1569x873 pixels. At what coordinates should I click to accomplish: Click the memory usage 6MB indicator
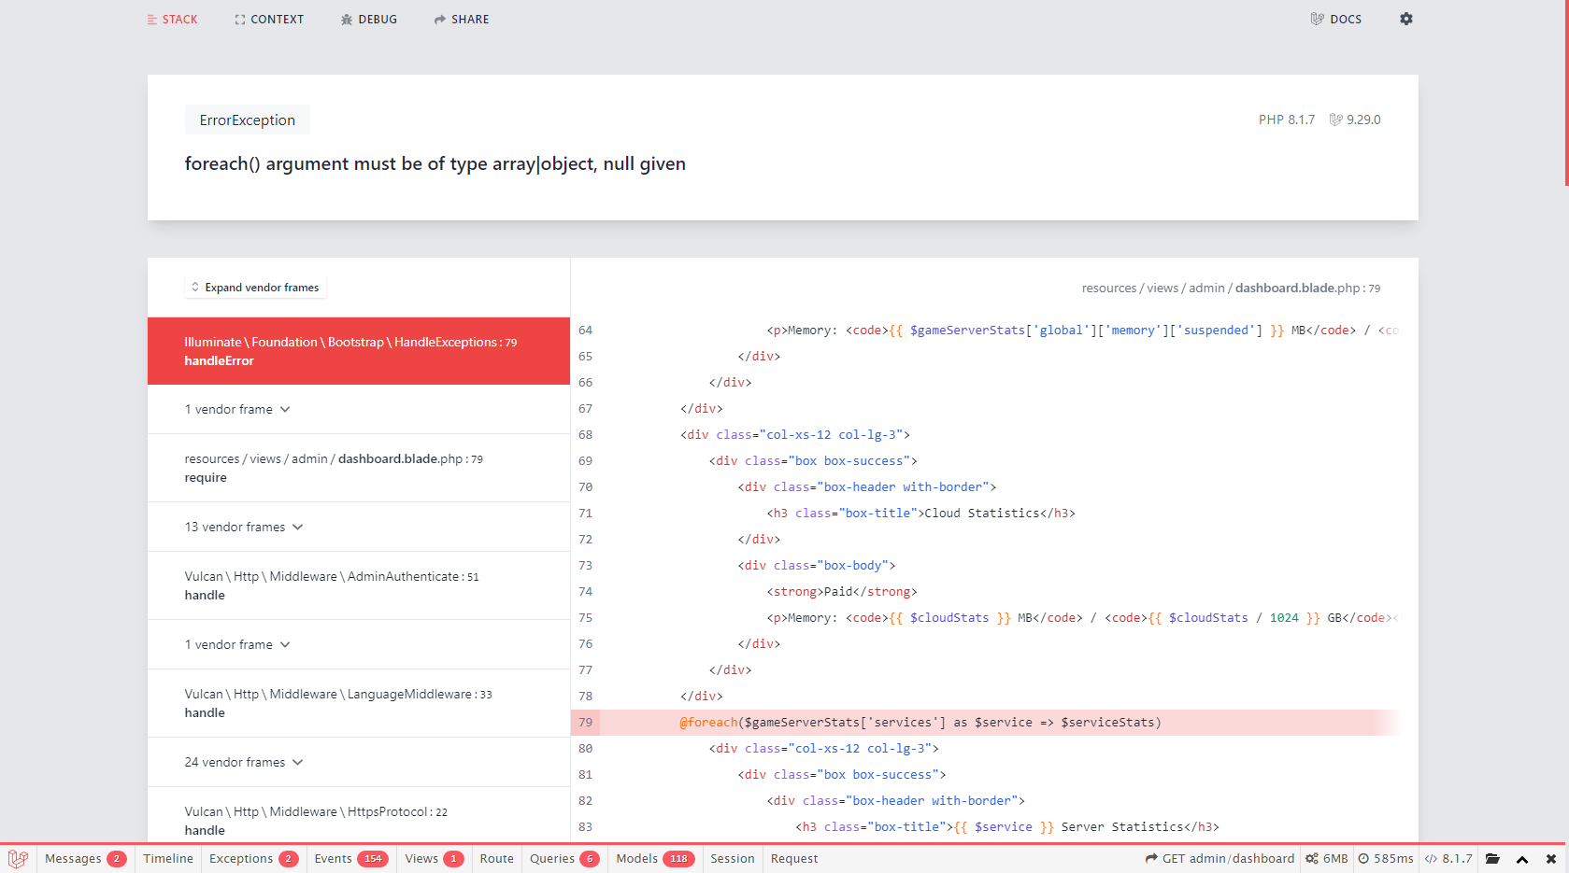click(1327, 859)
